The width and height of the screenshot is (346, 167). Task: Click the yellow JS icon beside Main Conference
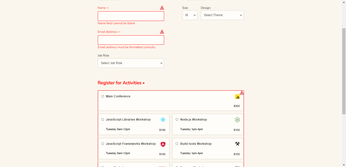pyautogui.click(x=237, y=97)
